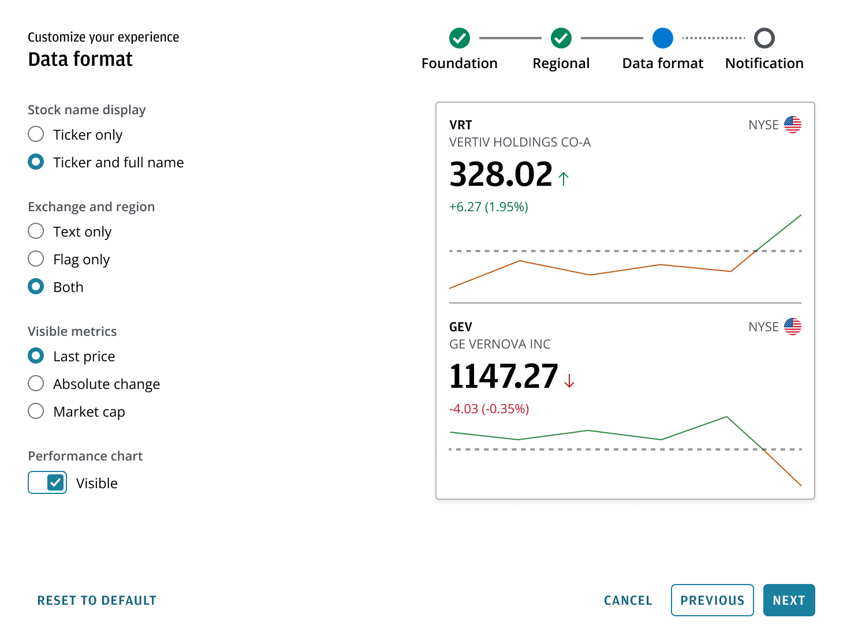Click the Exchange and region heading
Viewport: 843px width, 644px height.
coord(91,207)
